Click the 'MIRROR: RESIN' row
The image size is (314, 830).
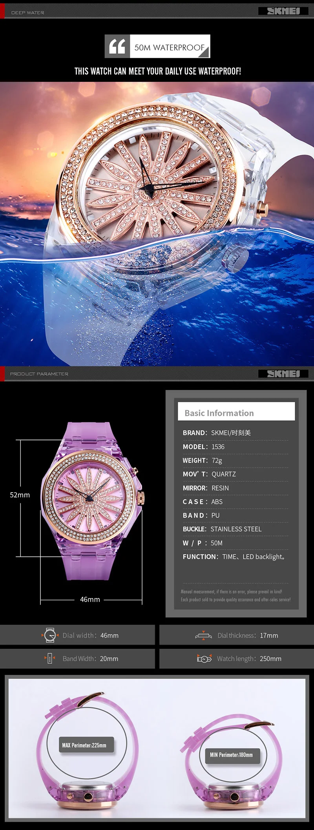pyautogui.click(x=206, y=488)
